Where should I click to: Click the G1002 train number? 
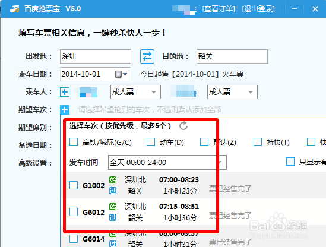pyautogui.click(x=93, y=185)
